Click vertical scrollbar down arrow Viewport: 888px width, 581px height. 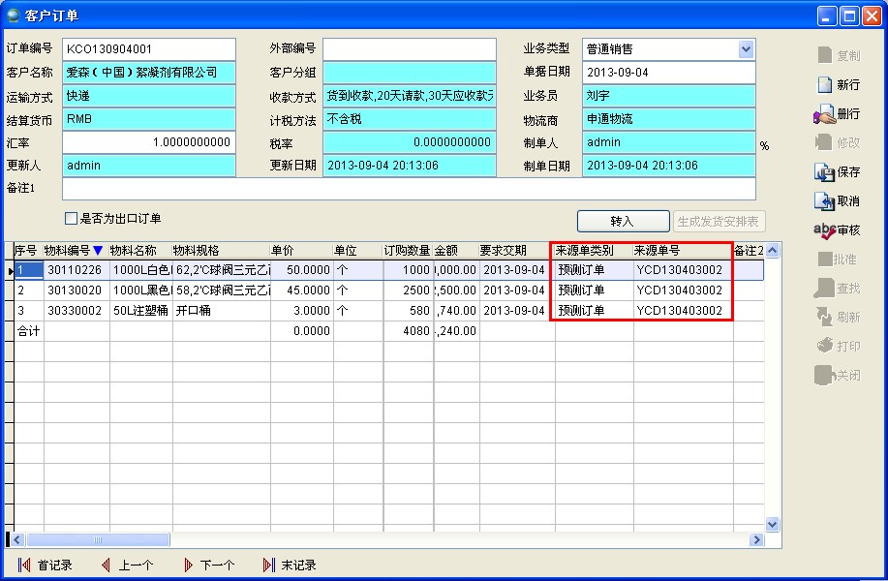point(772,524)
